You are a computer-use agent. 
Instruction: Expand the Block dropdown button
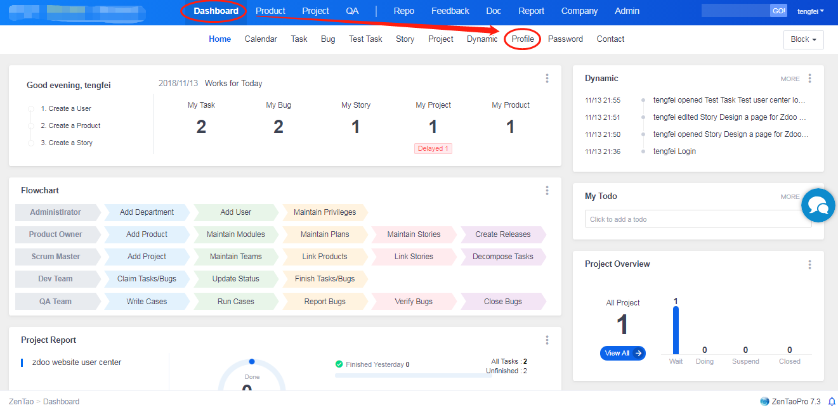(x=803, y=39)
